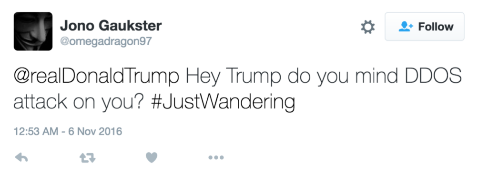This screenshot has height=174, width=488.
Task: Open the three-dots more options menu
Action: pyautogui.click(x=216, y=158)
